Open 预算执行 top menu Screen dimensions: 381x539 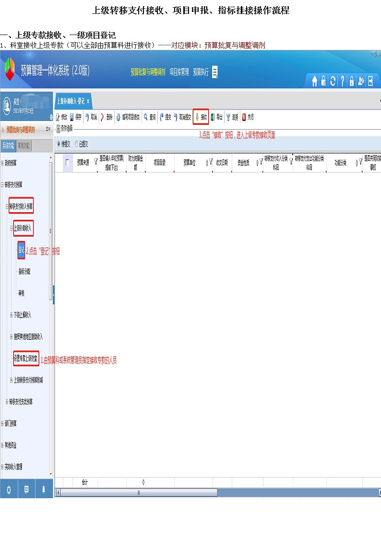click(201, 72)
